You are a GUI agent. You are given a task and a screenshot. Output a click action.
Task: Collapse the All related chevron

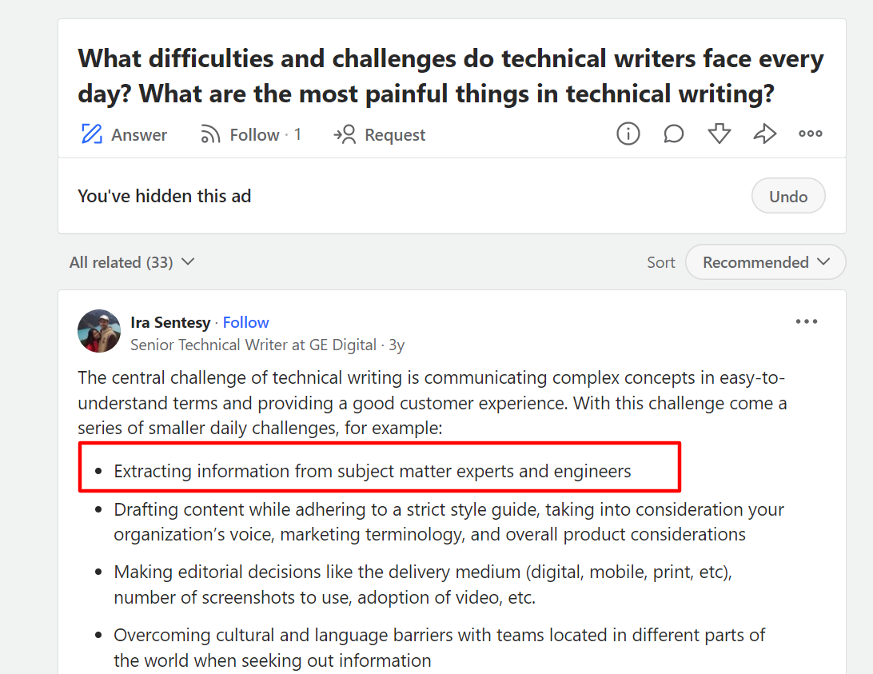coord(188,261)
